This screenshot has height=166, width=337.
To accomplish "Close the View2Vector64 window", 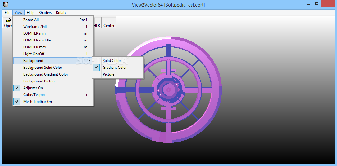I will [x=328, y=4].
